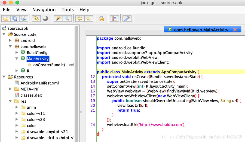Viewport: 245px width, 142px height.
Task: Navigate back with left arrow
Action: 80,19
